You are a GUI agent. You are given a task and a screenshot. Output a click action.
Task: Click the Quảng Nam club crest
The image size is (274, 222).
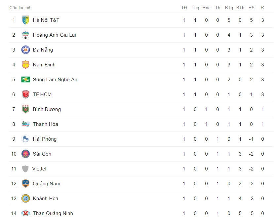pos(25,184)
